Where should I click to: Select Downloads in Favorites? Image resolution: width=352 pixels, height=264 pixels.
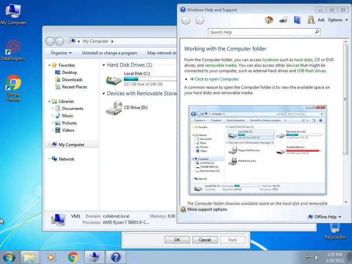(72, 80)
